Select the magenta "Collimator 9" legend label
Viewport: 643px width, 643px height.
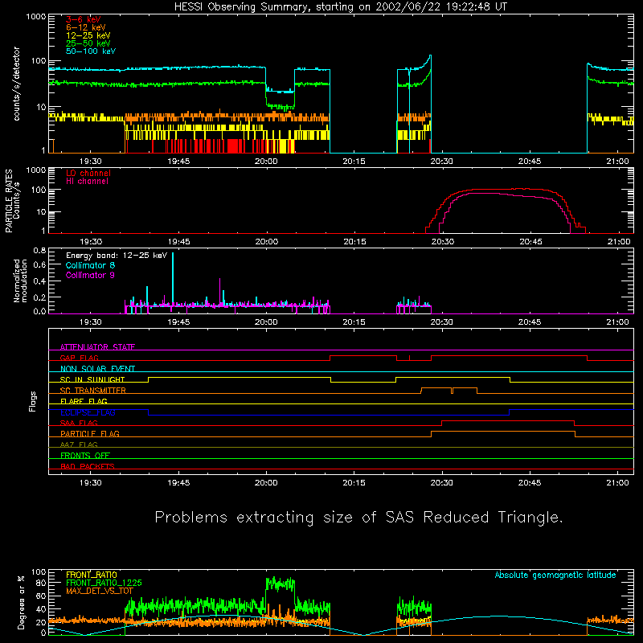pos(90,275)
